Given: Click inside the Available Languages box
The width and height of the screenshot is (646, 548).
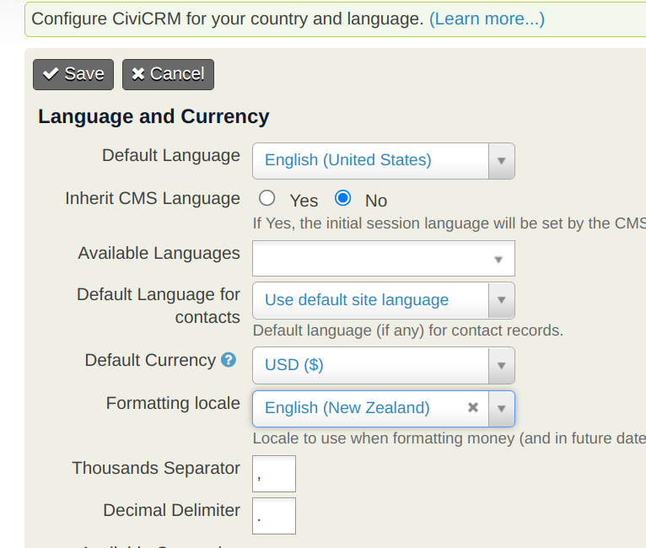Looking at the screenshot, I should [371, 259].
